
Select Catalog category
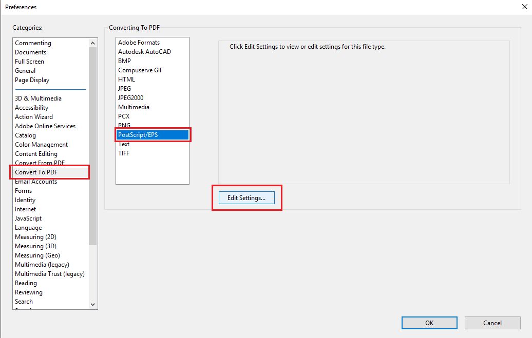[26, 135]
